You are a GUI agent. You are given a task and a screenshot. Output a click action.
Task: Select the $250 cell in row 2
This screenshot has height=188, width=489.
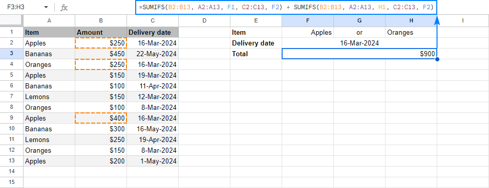coord(101,43)
